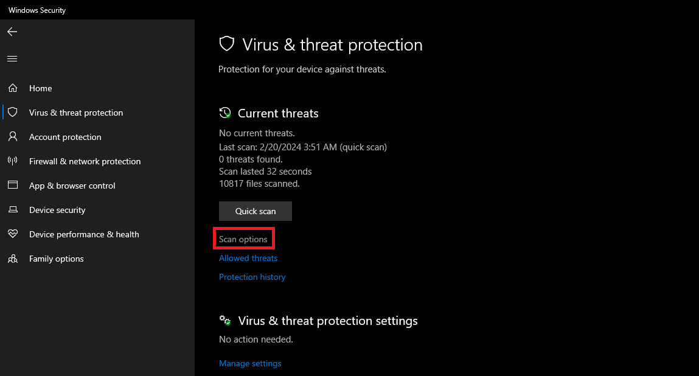Open Account protection via the person icon

12,136
